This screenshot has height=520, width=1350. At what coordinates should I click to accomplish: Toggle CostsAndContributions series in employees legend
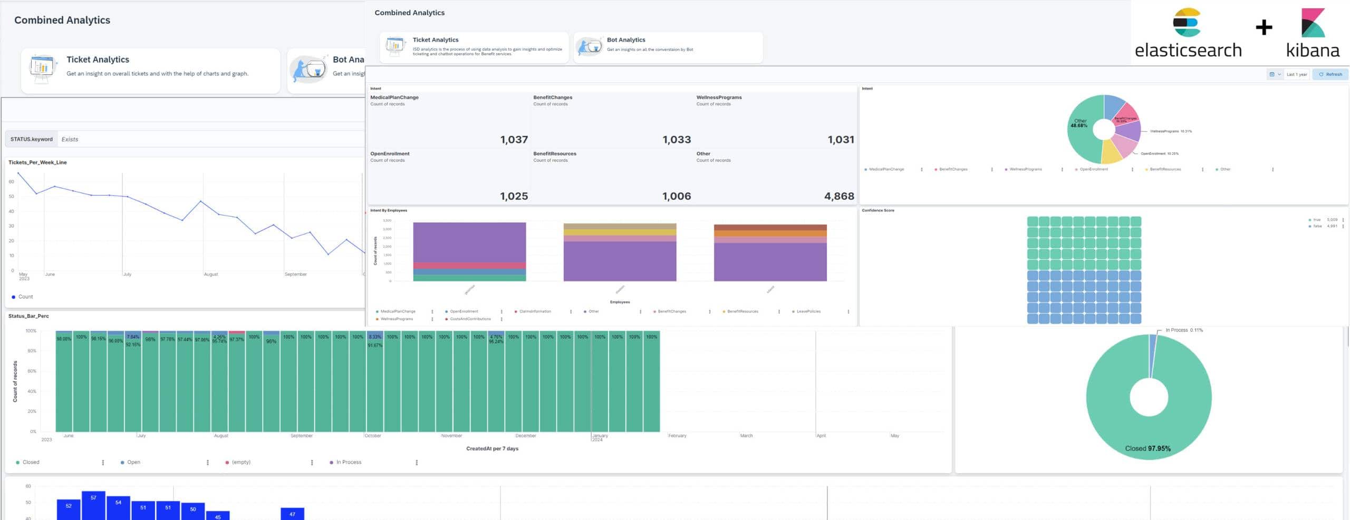tap(470, 319)
